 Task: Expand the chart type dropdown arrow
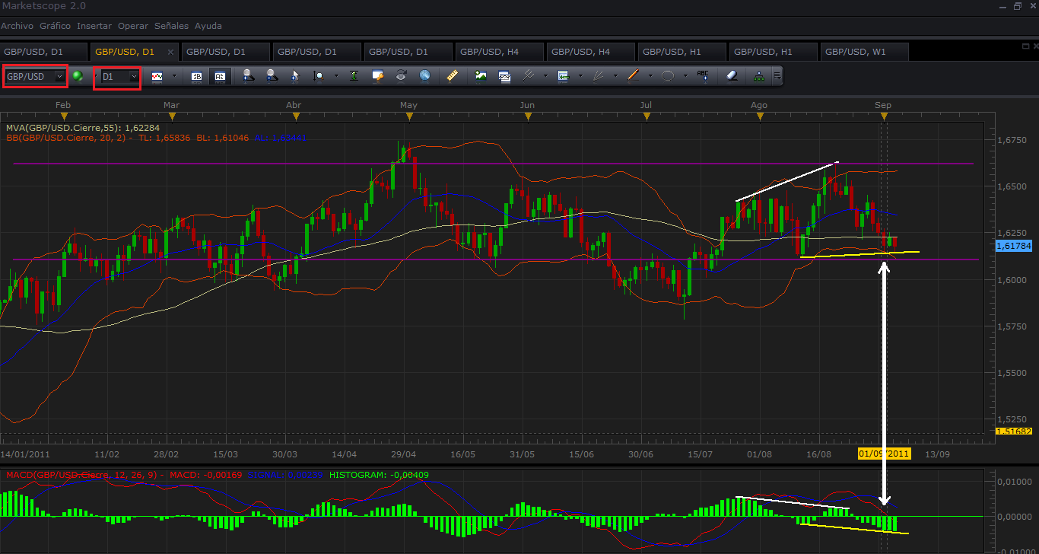174,76
